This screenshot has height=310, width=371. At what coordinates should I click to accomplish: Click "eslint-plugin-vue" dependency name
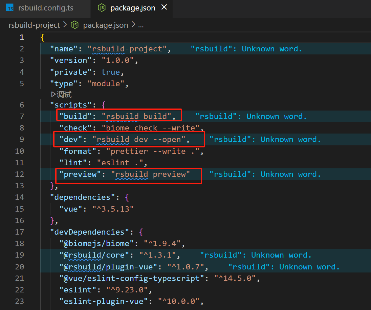pos(104,302)
